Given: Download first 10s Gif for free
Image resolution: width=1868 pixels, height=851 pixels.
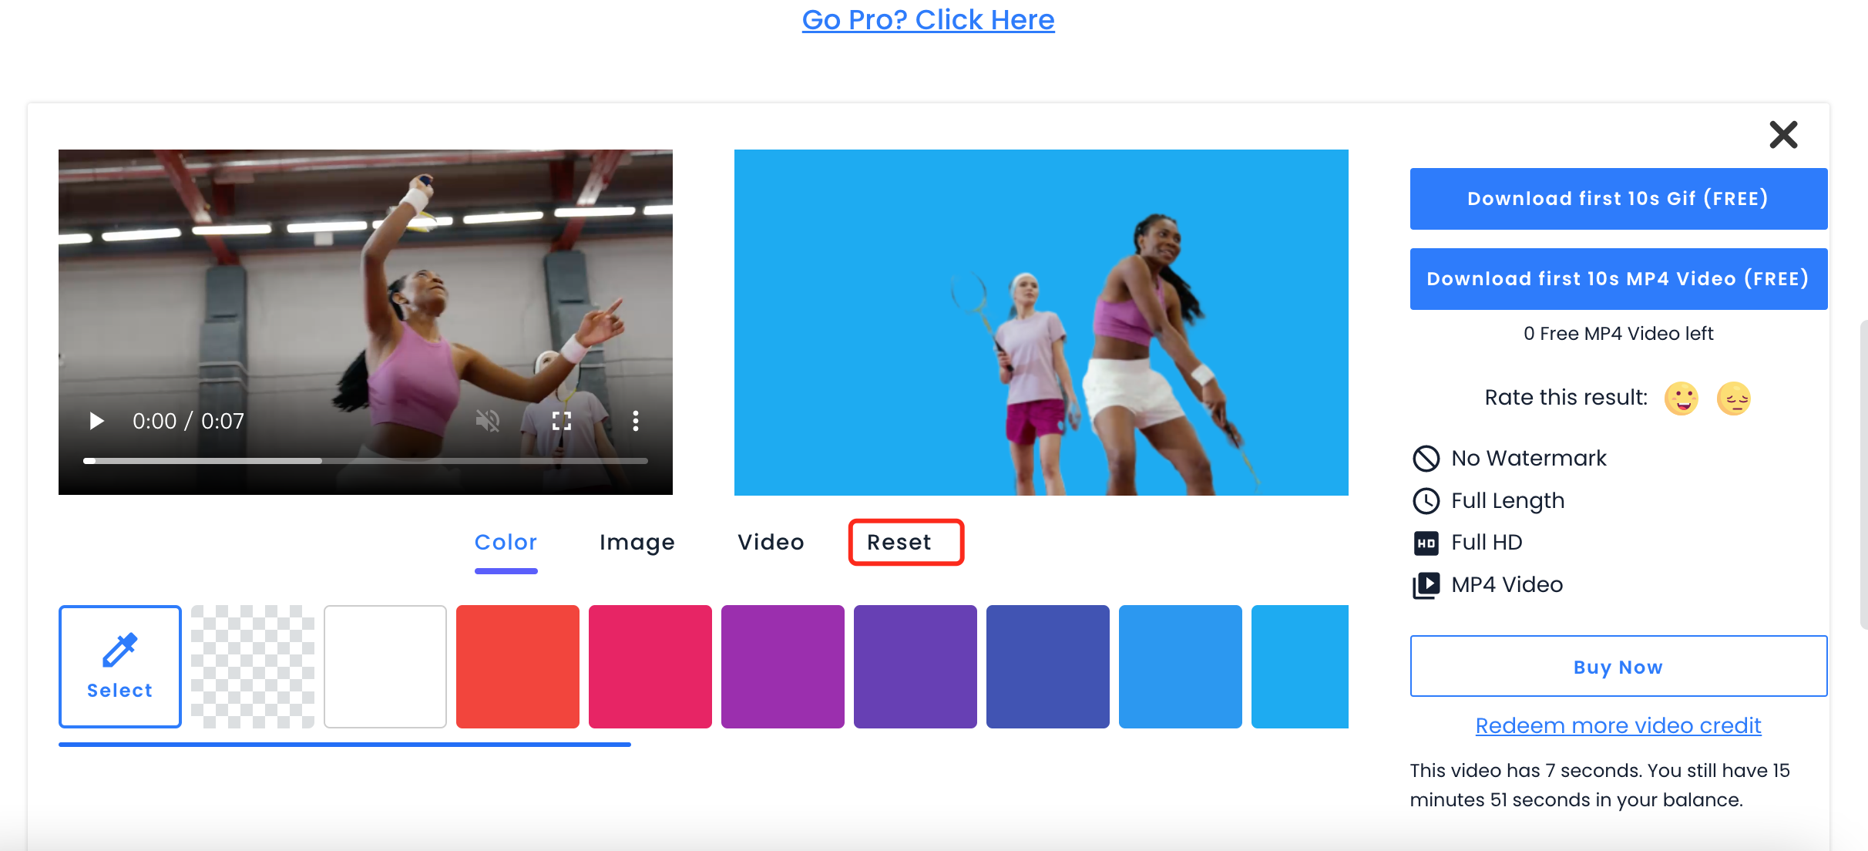Looking at the screenshot, I should (x=1618, y=199).
